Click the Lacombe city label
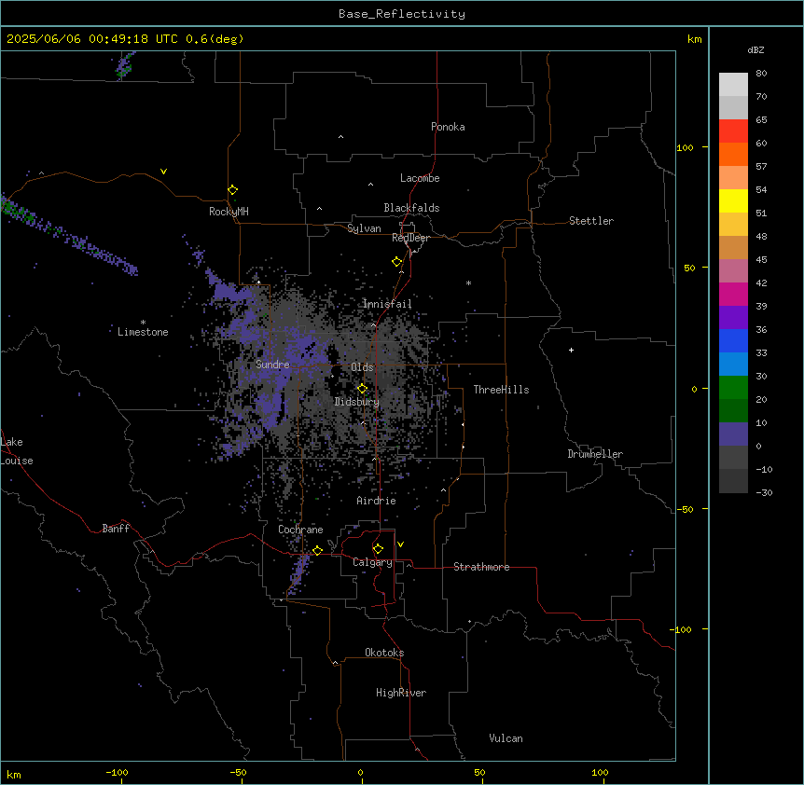Screen dimensions: 804x785 click(x=420, y=178)
